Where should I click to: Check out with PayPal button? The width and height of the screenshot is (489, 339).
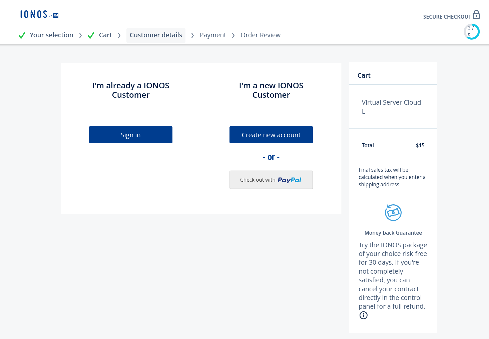tap(271, 180)
